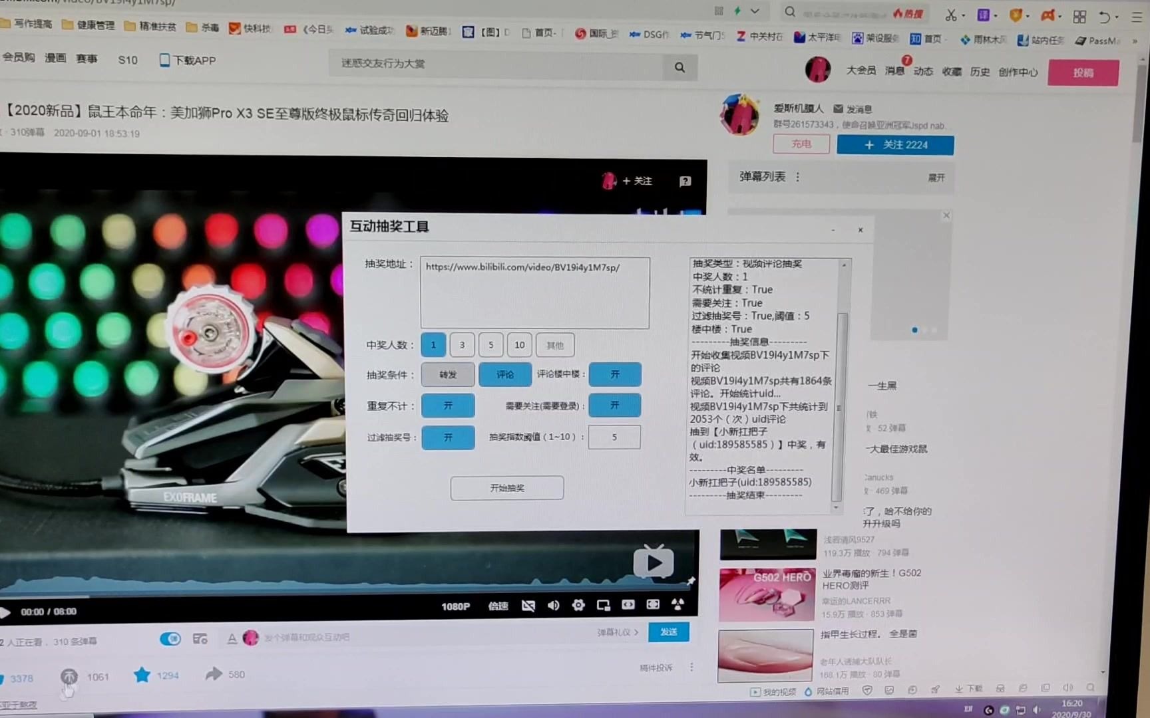Image resolution: width=1150 pixels, height=718 pixels.
Task: Toggle 需要关注 switch in lottery tool
Action: pos(615,405)
